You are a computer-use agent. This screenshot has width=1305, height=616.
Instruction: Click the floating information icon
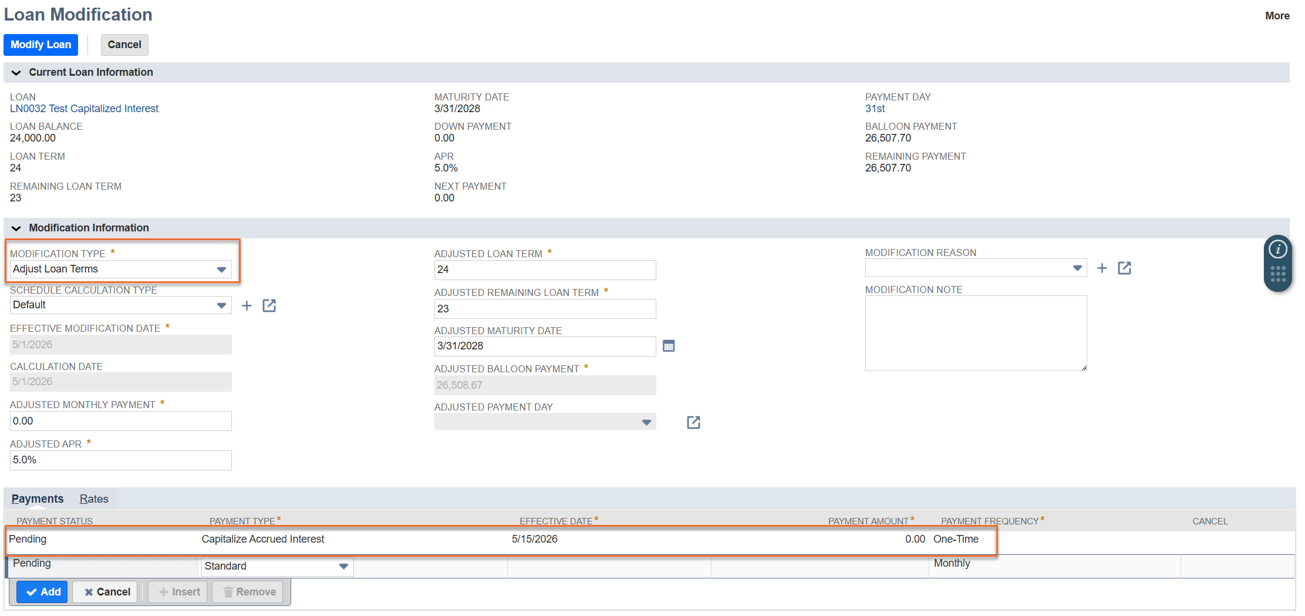(1278, 250)
